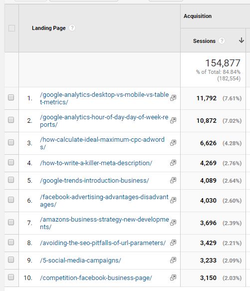Select the sessions value 3,233
Screen dimensions: 250x291
coord(208,261)
